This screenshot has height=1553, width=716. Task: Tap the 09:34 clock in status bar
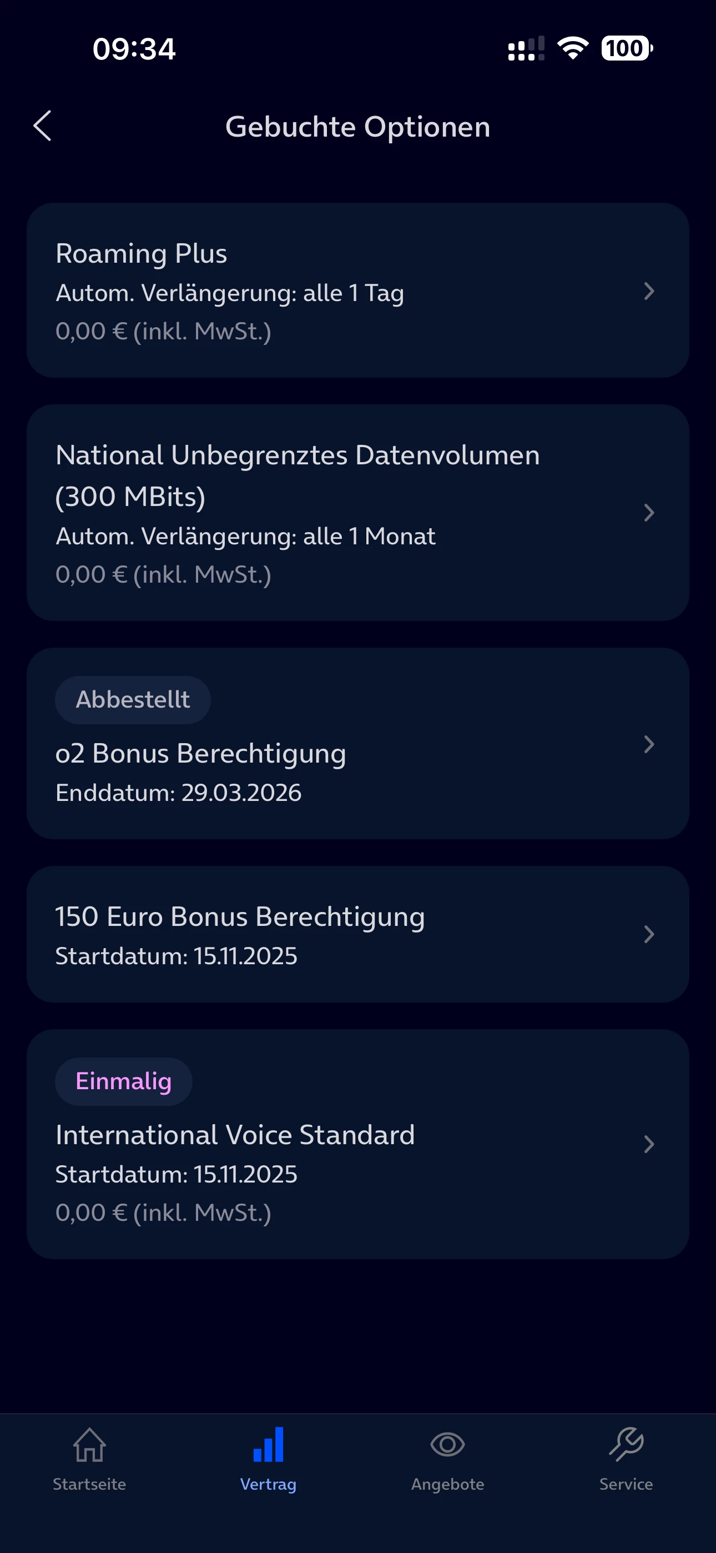(134, 49)
